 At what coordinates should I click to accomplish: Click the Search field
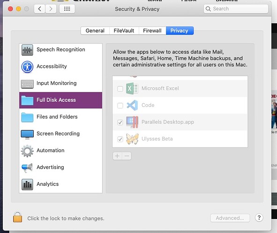tap(236, 9)
